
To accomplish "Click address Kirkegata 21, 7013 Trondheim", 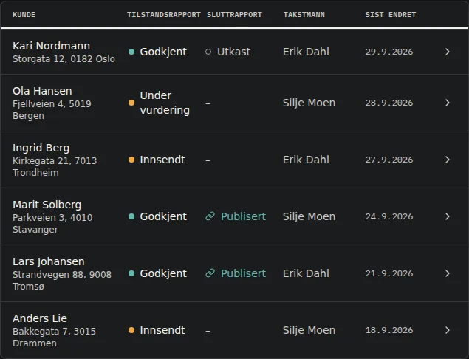I will tap(55, 166).
